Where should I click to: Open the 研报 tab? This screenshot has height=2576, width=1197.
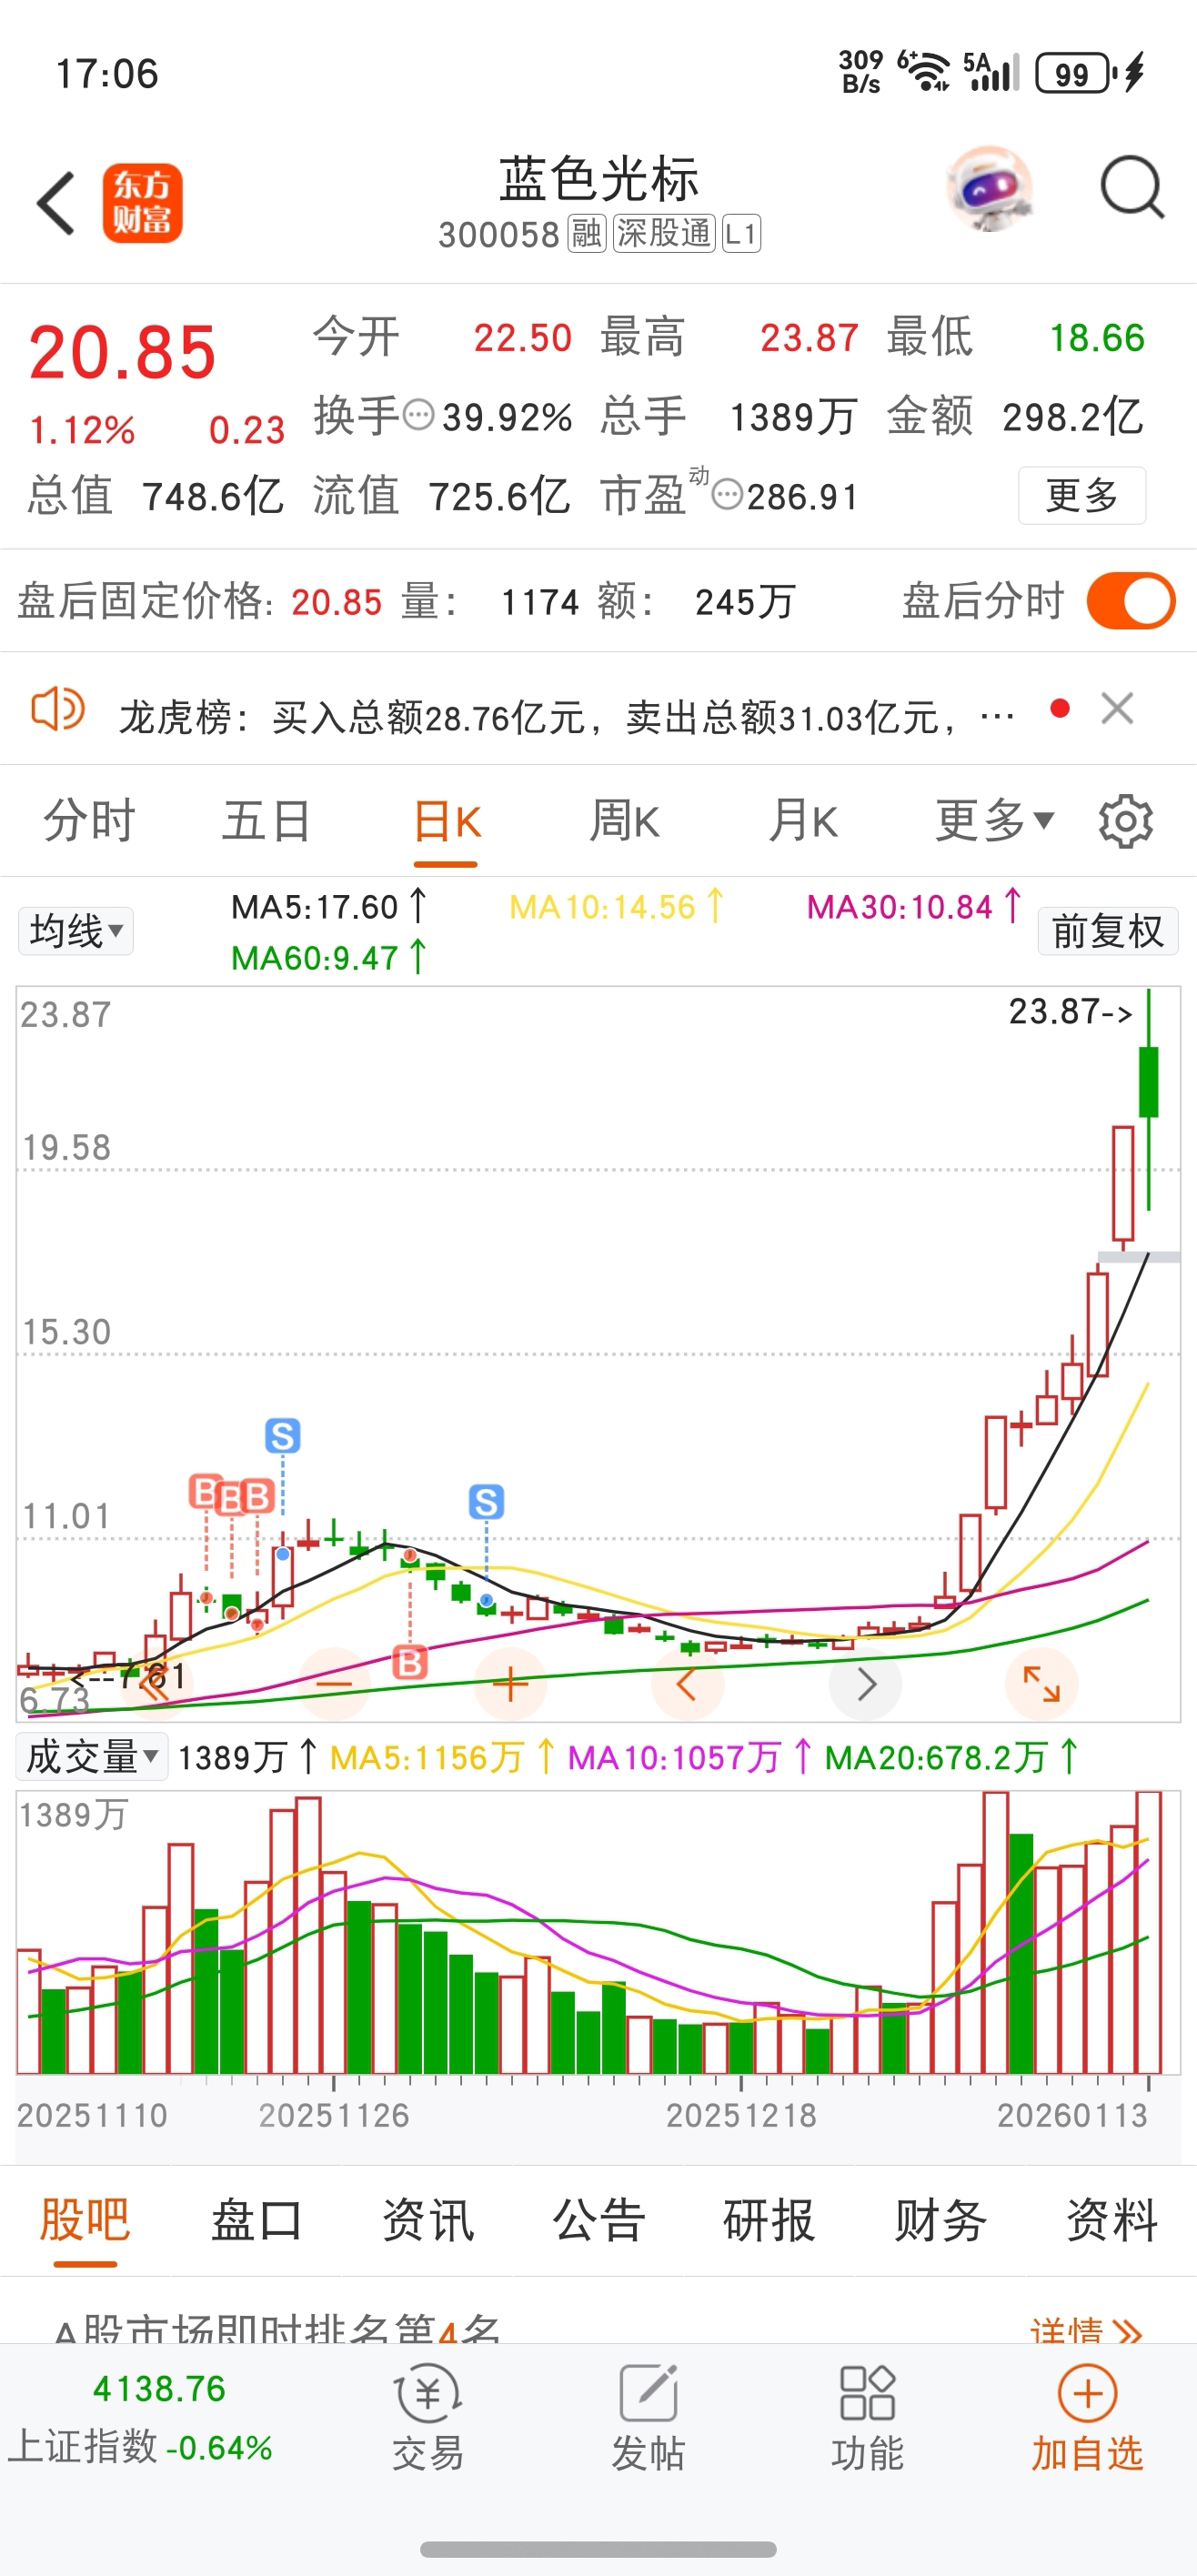[x=770, y=2221]
